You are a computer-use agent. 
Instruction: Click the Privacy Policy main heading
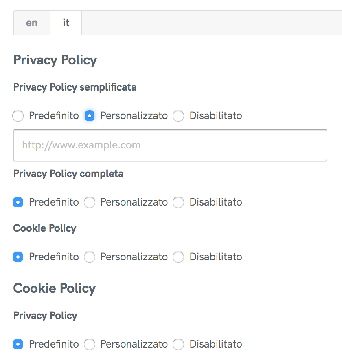[x=55, y=60]
